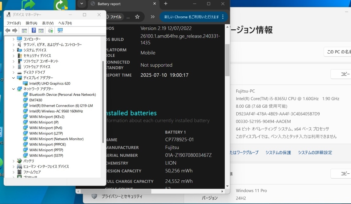Select Intel(R) Ethernet Connection (6) I219-LM

[x=61, y=106]
